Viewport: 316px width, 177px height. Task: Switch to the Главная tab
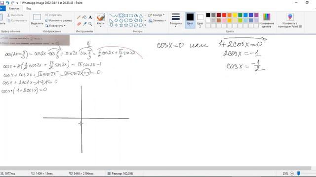click(14, 9)
